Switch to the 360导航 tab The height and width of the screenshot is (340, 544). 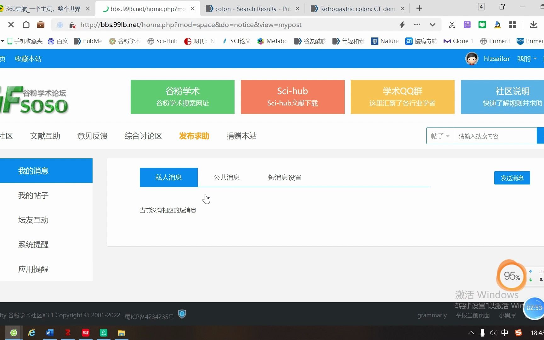coord(43,9)
